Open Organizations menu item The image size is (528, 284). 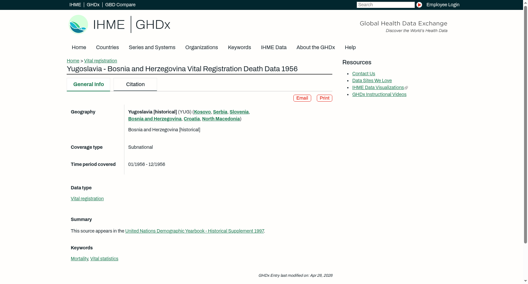pos(202,47)
